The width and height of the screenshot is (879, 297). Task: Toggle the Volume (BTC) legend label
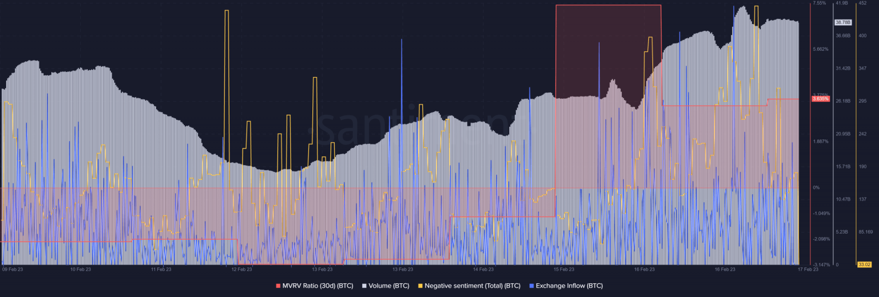pos(390,286)
